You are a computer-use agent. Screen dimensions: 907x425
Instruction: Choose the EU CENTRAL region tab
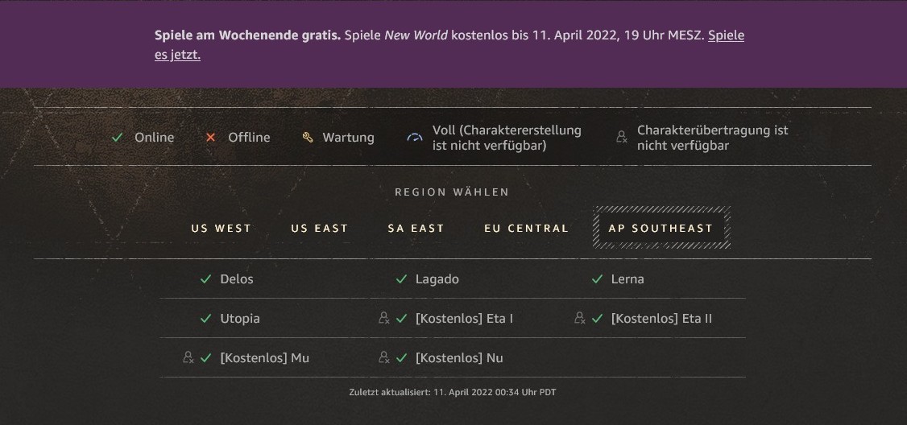point(527,229)
